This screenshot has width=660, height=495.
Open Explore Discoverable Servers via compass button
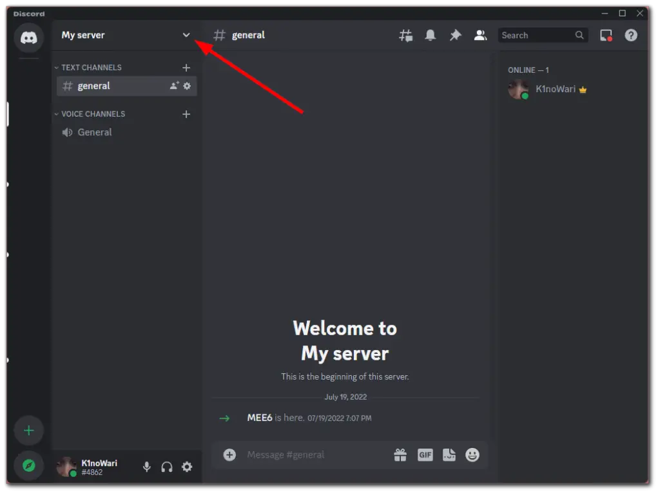click(28, 465)
